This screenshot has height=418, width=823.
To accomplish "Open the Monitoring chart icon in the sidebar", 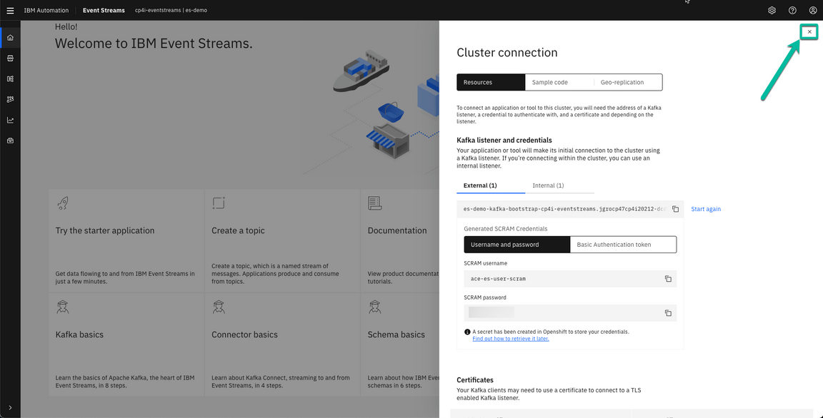I will tap(10, 119).
